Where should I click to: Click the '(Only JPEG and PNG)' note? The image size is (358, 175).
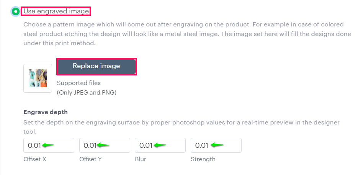pyautogui.click(x=87, y=92)
